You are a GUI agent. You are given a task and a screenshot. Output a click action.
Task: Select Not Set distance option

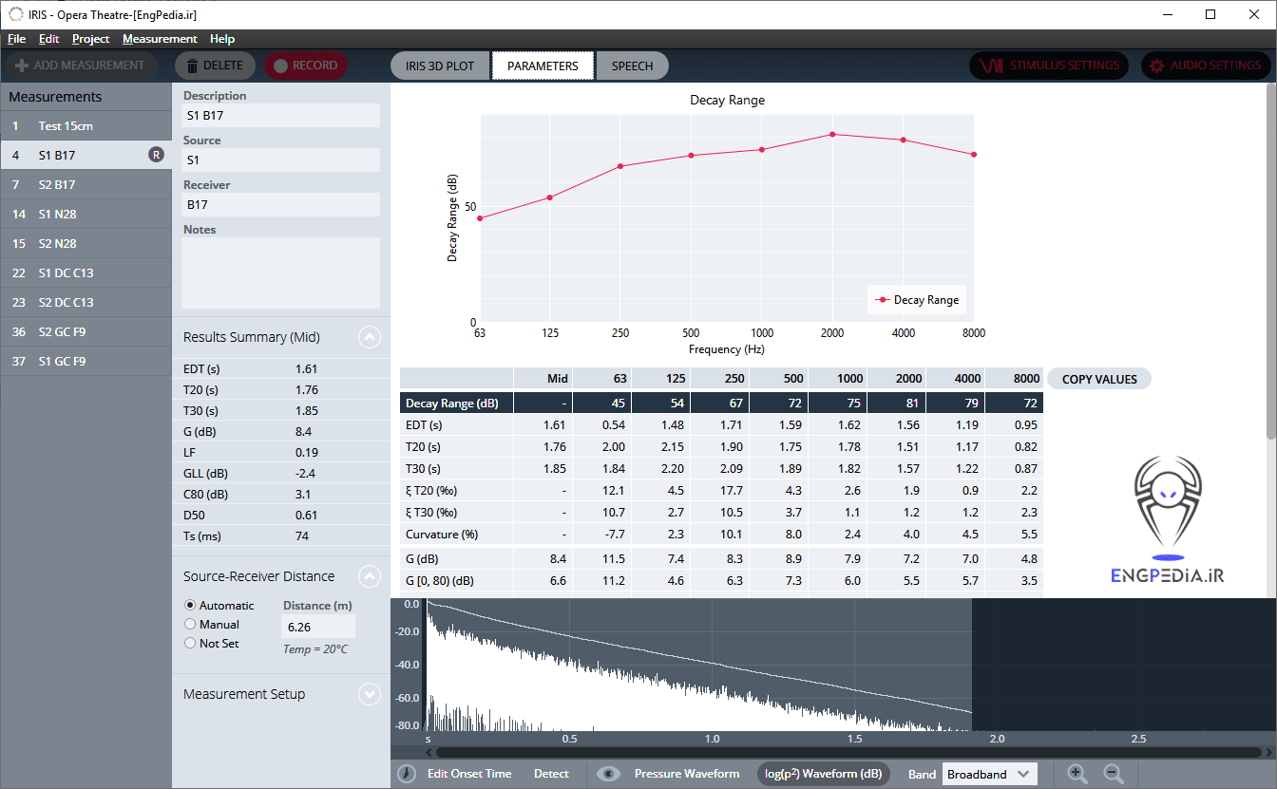(190, 643)
